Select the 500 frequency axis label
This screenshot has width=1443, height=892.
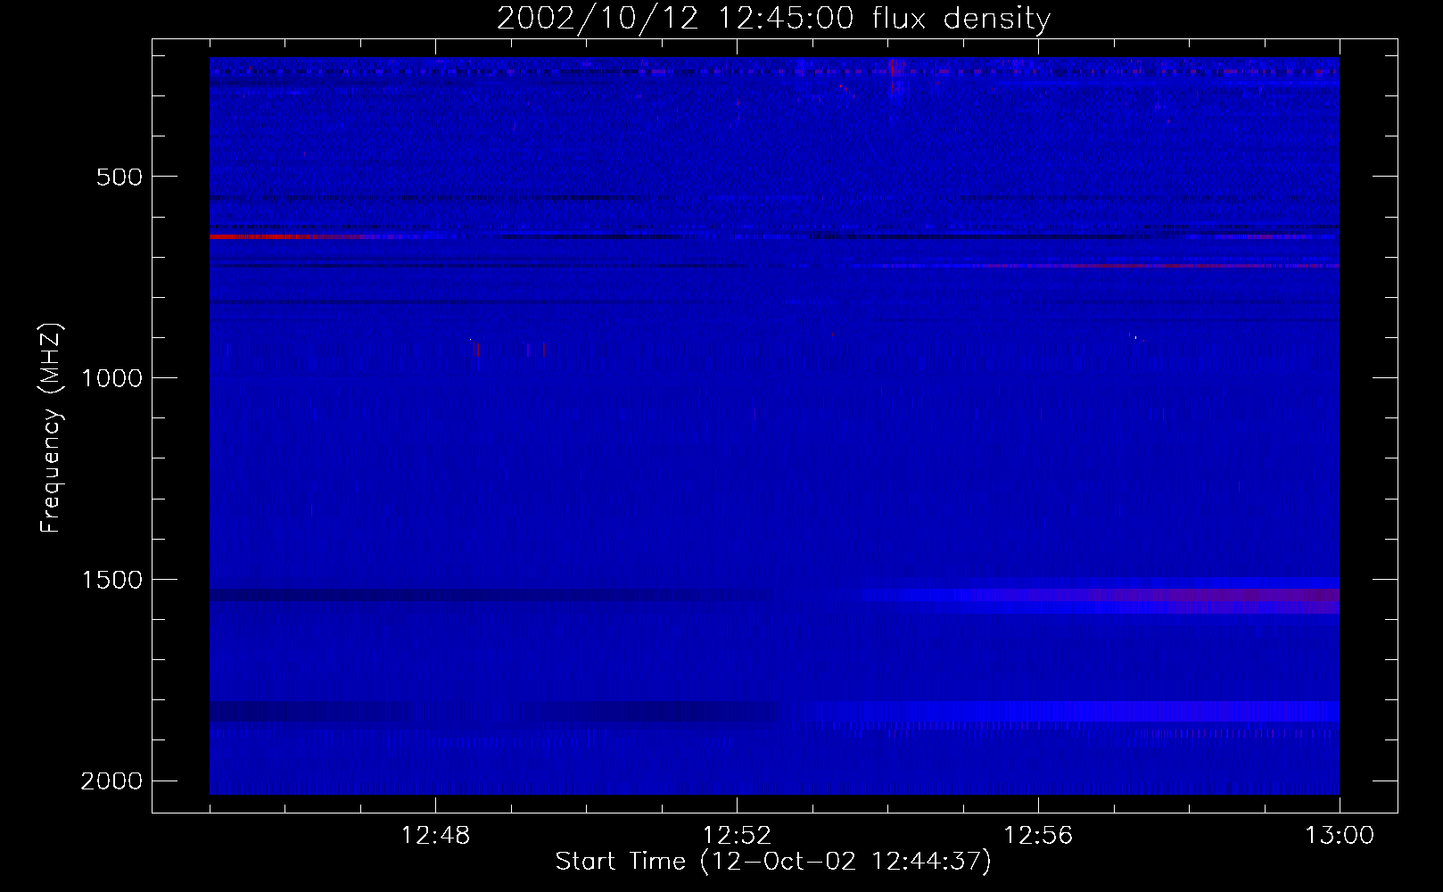[x=120, y=177]
